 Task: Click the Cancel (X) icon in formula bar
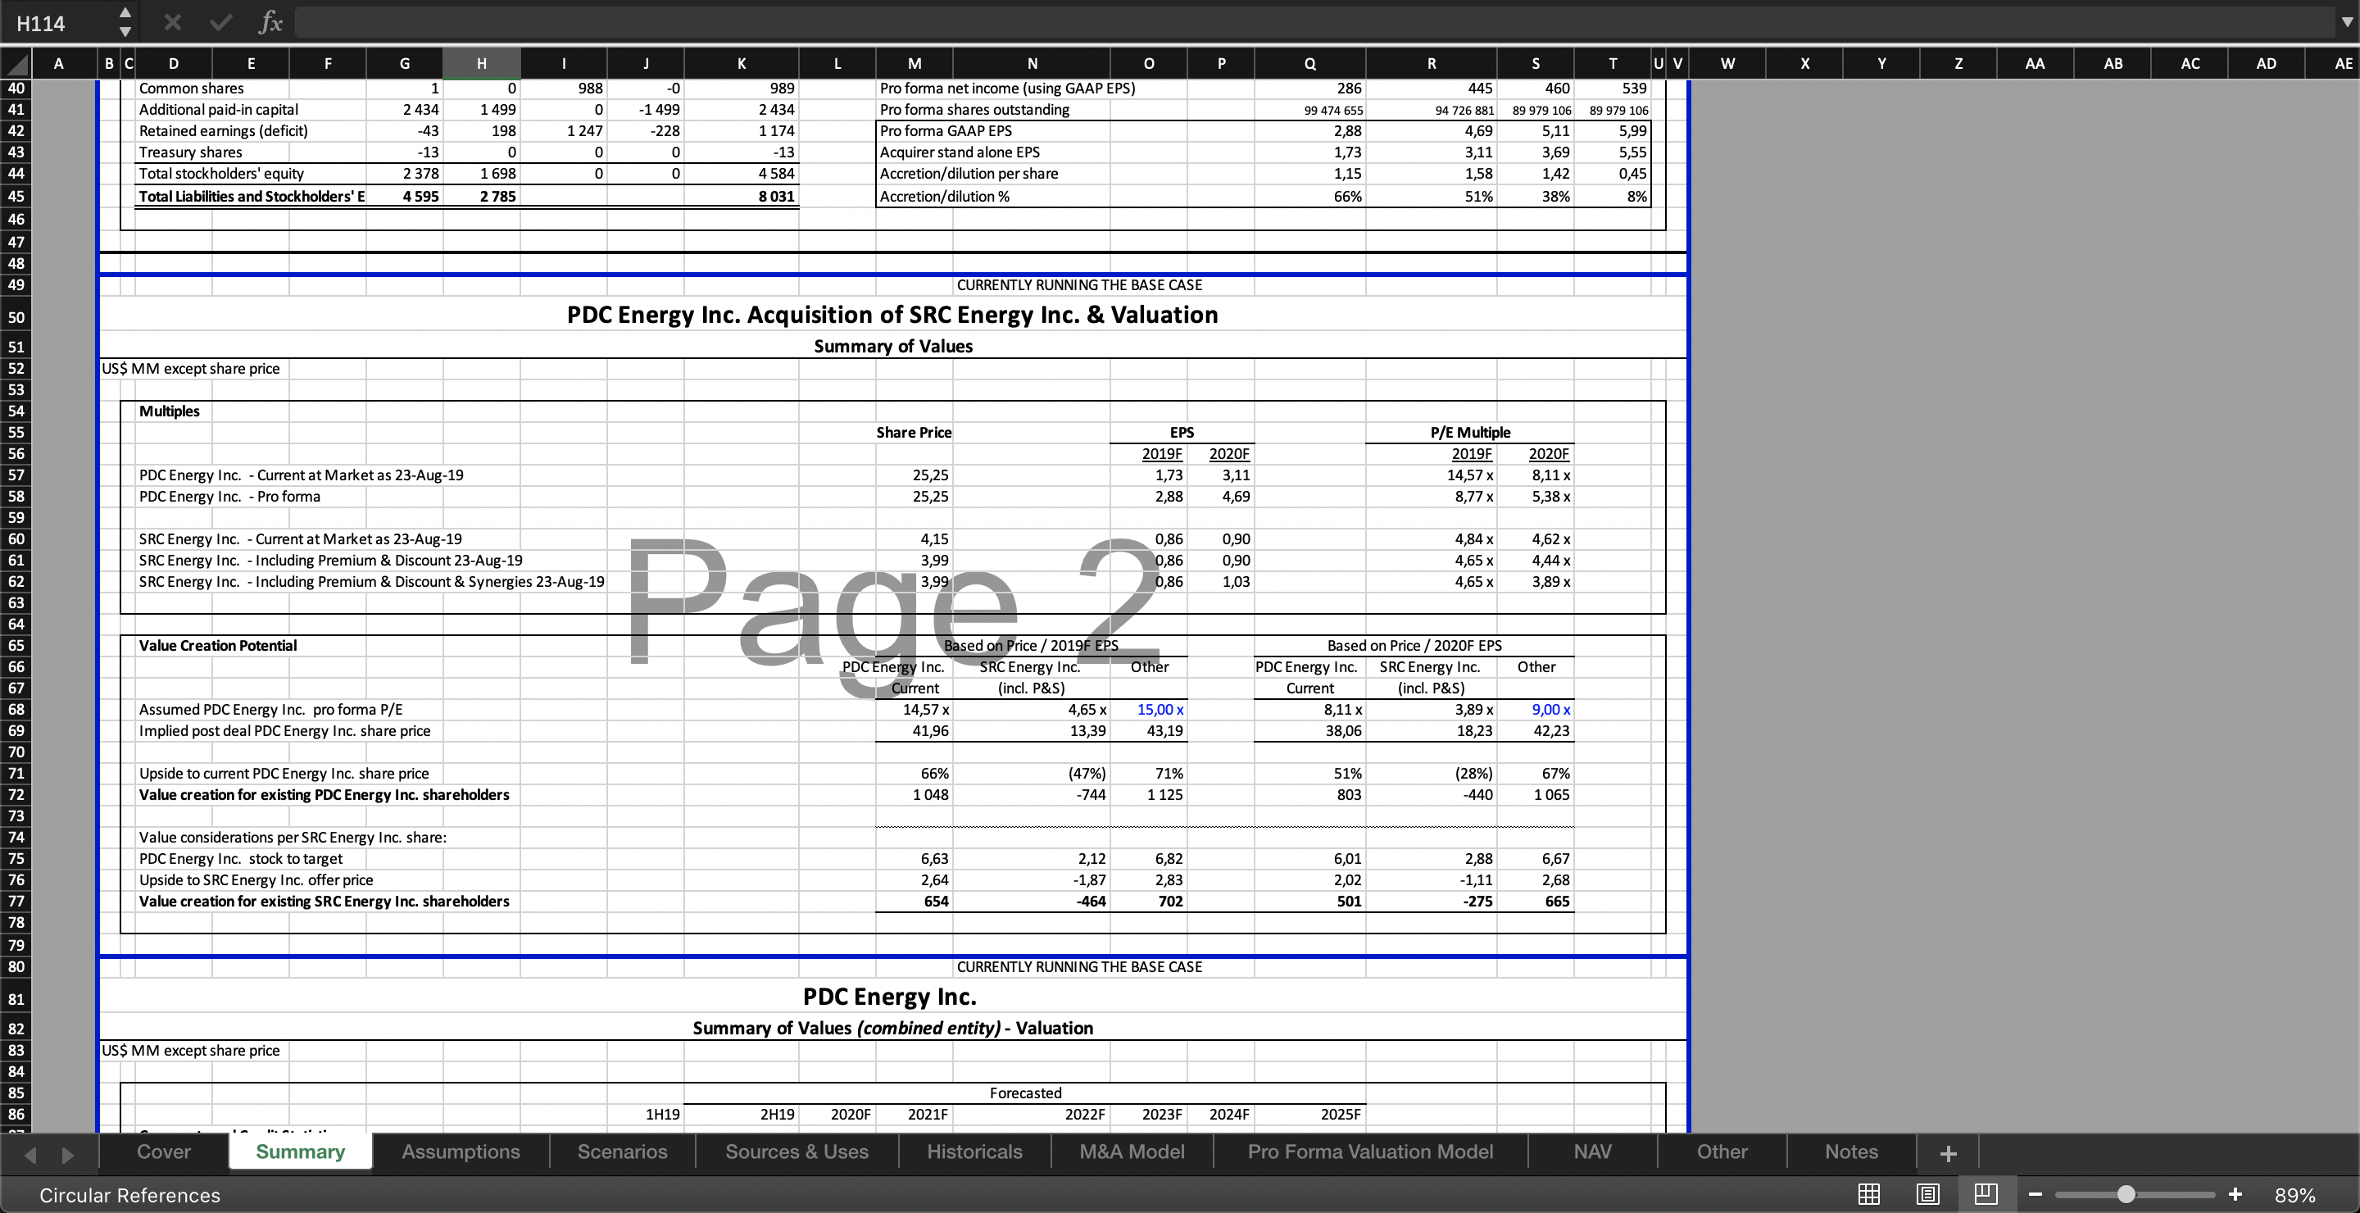click(x=172, y=22)
